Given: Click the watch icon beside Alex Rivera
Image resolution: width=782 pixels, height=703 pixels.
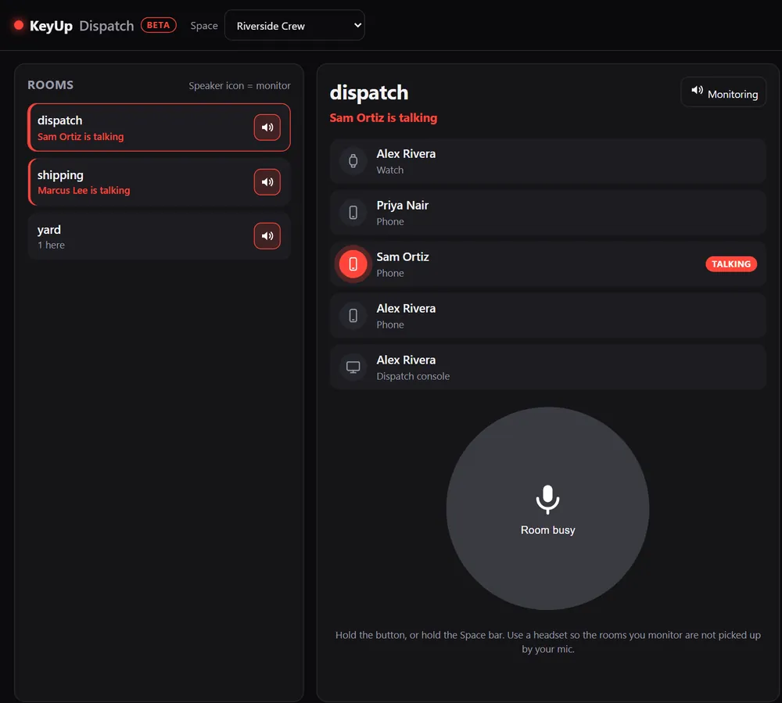Looking at the screenshot, I should [353, 161].
